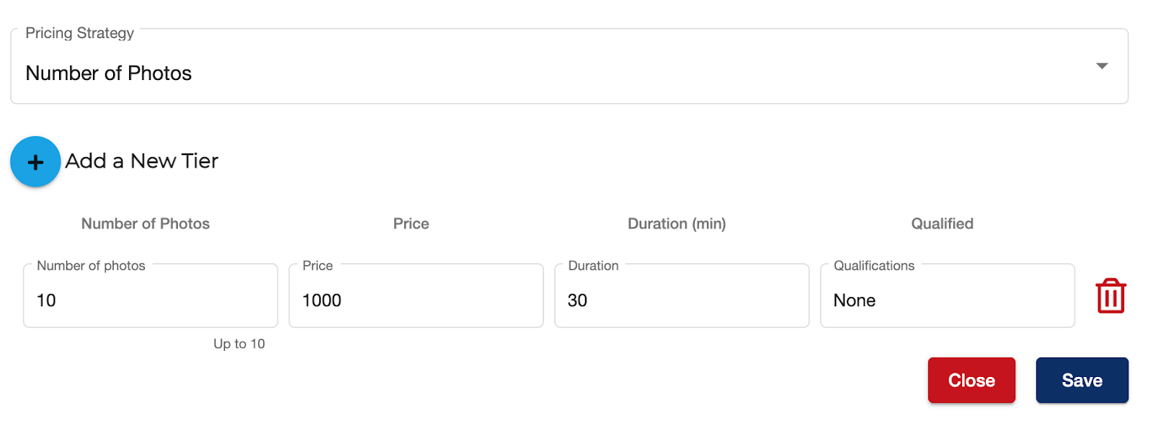1153x431 pixels.
Task: Click the Number of Photos column header
Action: point(146,223)
